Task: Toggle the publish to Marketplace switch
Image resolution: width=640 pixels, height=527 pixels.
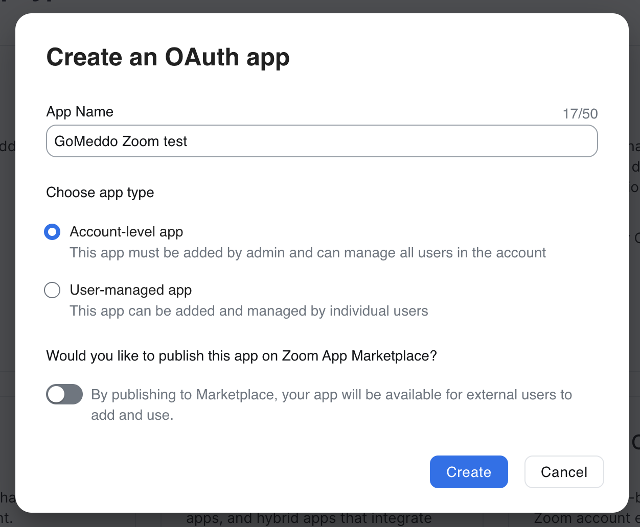Action: click(64, 394)
